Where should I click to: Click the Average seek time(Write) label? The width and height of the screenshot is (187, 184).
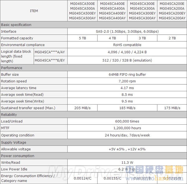point(22,101)
